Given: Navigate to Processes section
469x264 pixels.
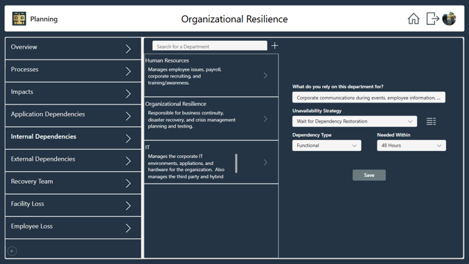Looking at the screenshot, I should [x=73, y=71].
